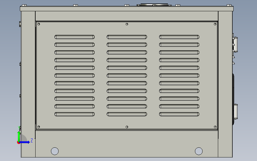Pick the bottom-right screw of the louvered panel

pos(215,127)
